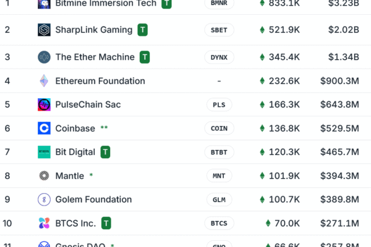Click the SBET ticker badge

click(219, 30)
